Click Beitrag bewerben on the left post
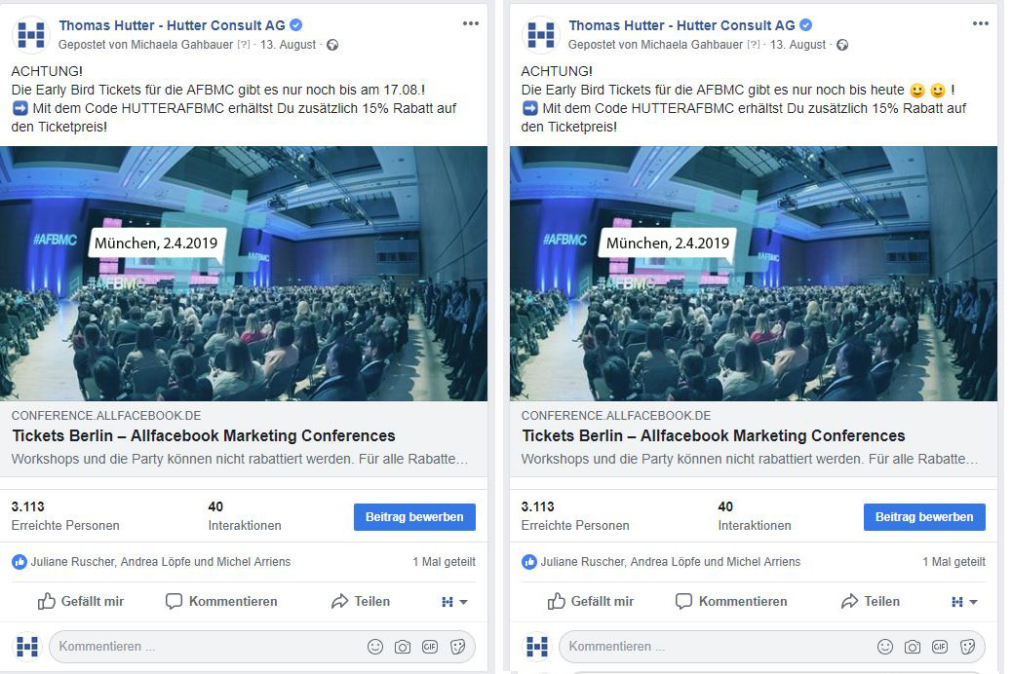Viewport: 1012px width, 674px height. (x=414, y=517)
